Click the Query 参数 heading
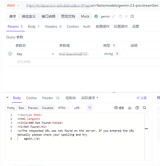Viewport: 160px width, 166px height. pyautogui.click(x=15, y=37)
